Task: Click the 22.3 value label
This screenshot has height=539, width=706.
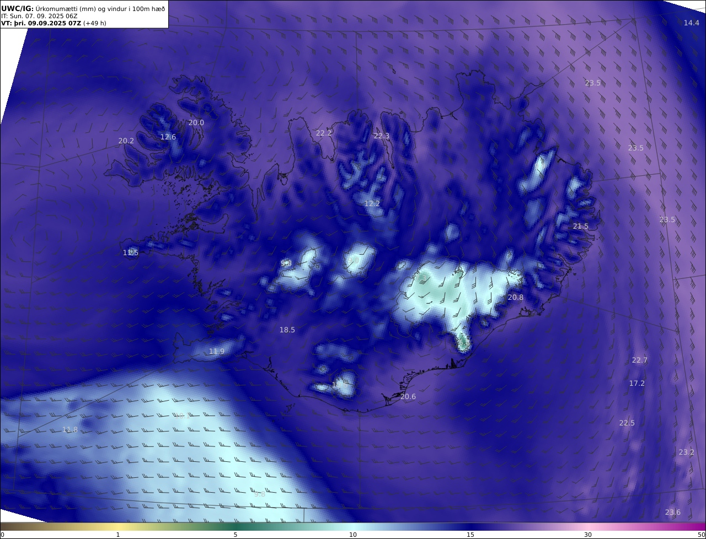Action: (x=382, y=136)
